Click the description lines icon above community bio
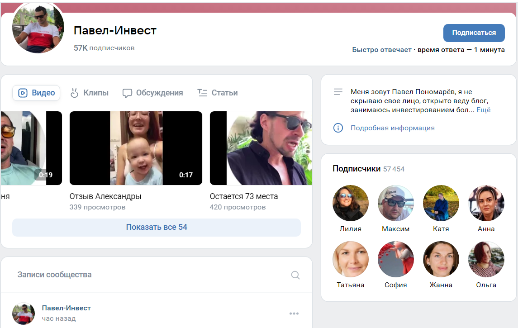 338,91
